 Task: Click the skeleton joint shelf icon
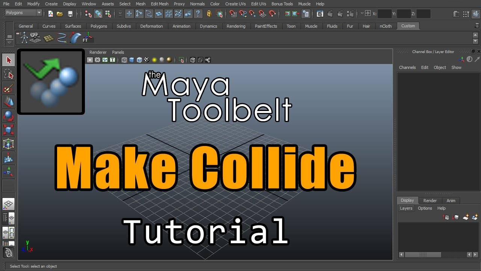[24, 37]
